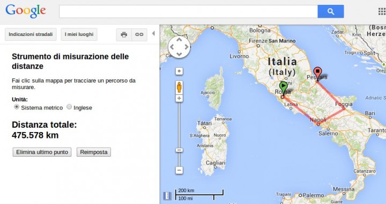The height and width of the screenshot is (204, 386).
Task: Click the link chain icon
Action: (139, 34)
